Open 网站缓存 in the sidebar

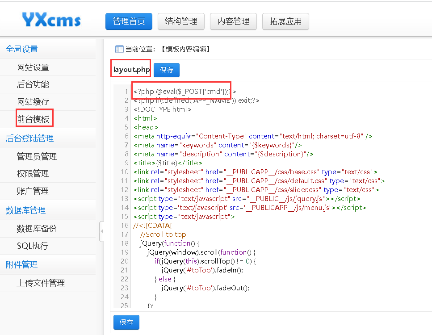click(33, 102)
